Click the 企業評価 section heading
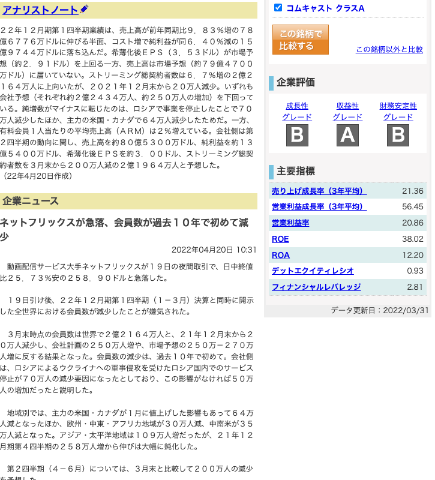This screenshot has height=480, width=435. point(296,82)
